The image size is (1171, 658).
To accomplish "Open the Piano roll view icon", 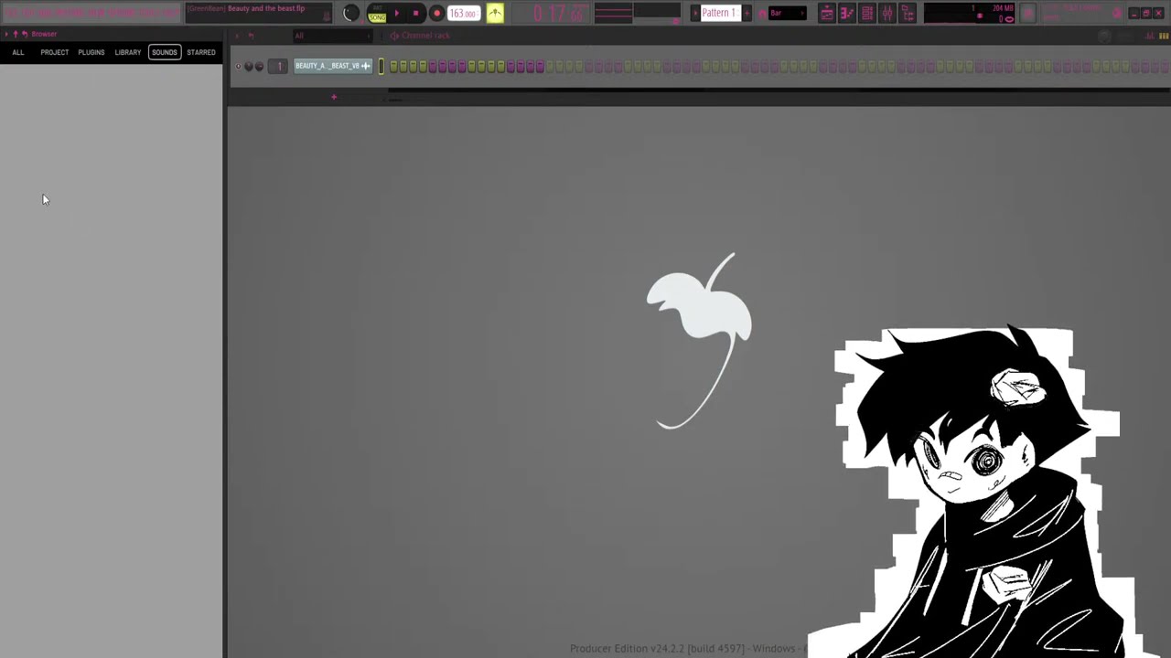I will click(x=847, y=13).
